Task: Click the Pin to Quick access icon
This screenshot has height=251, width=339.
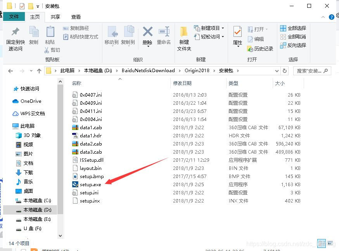Action: tap(16, 32)
